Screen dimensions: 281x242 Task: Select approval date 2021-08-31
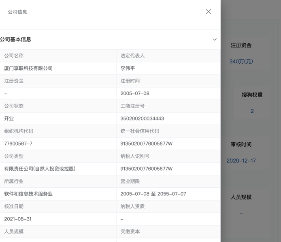pyautogui.click(x=18, y=219)
